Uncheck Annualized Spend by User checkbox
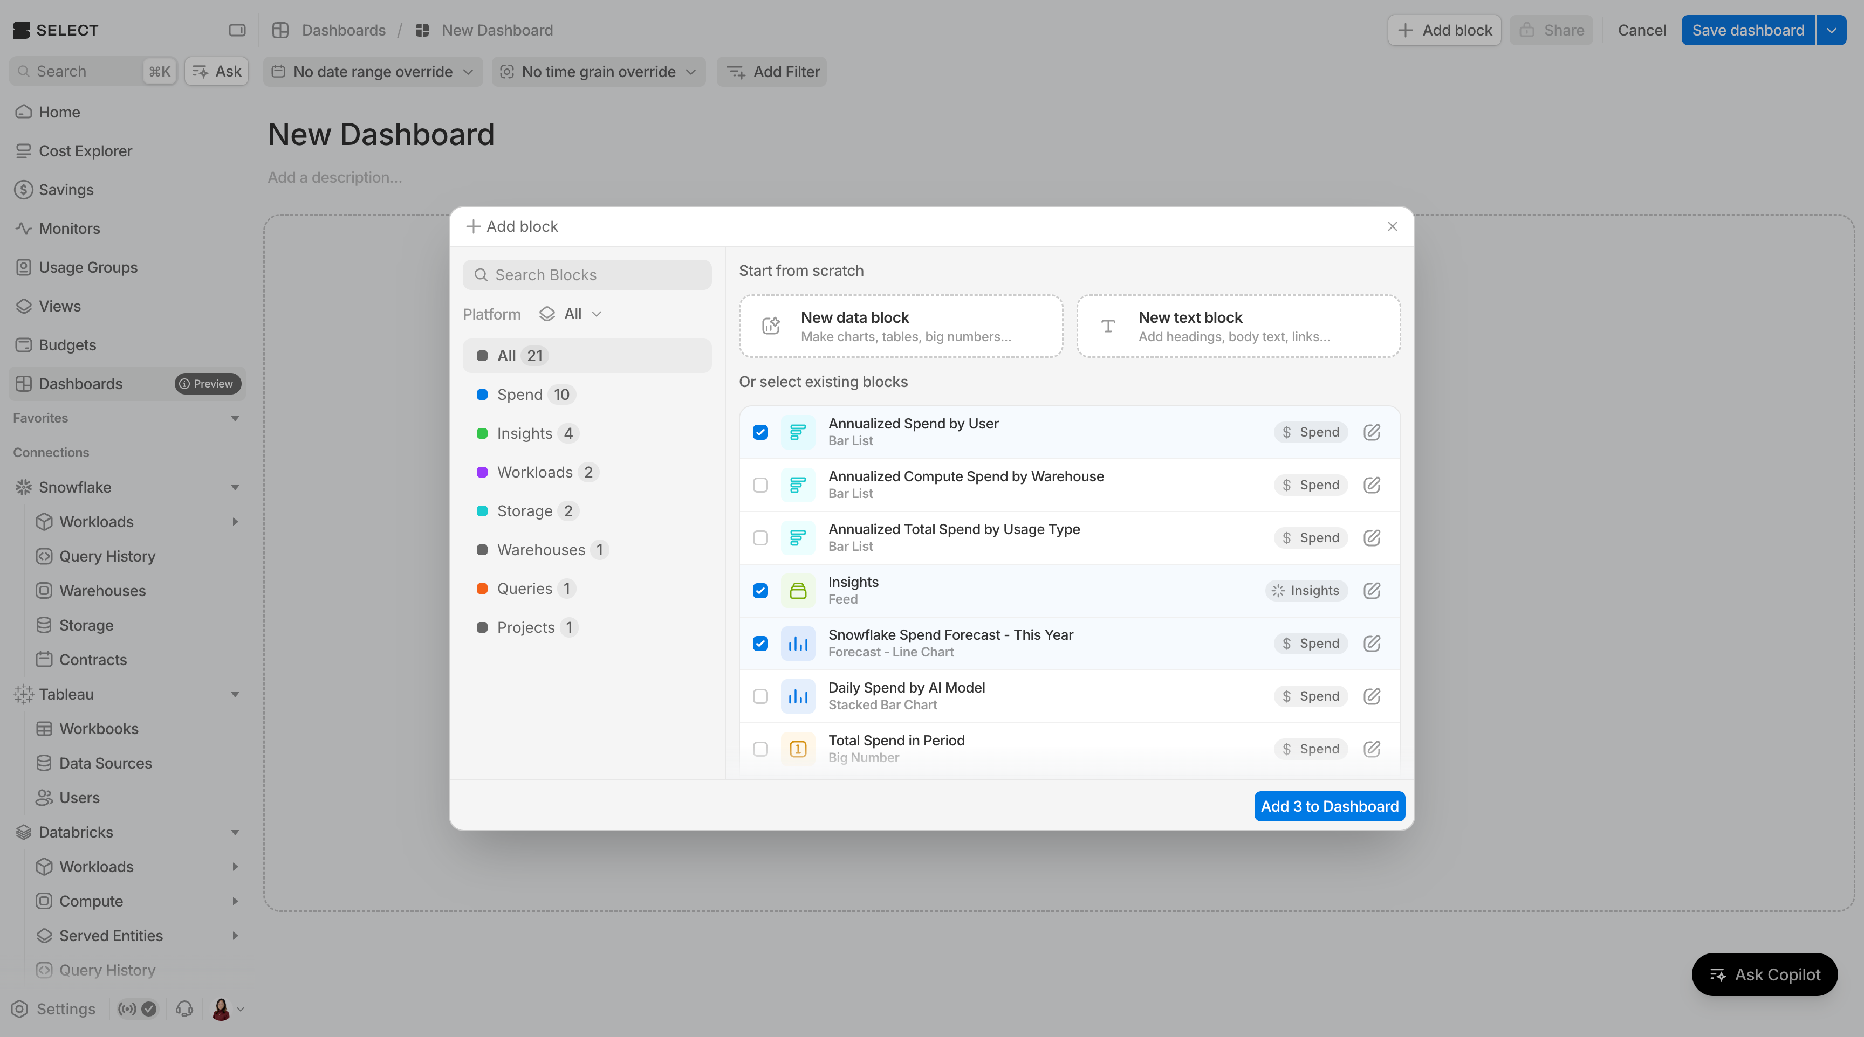Screen dimensions: 1864x1037 click(x=760, y=432)
